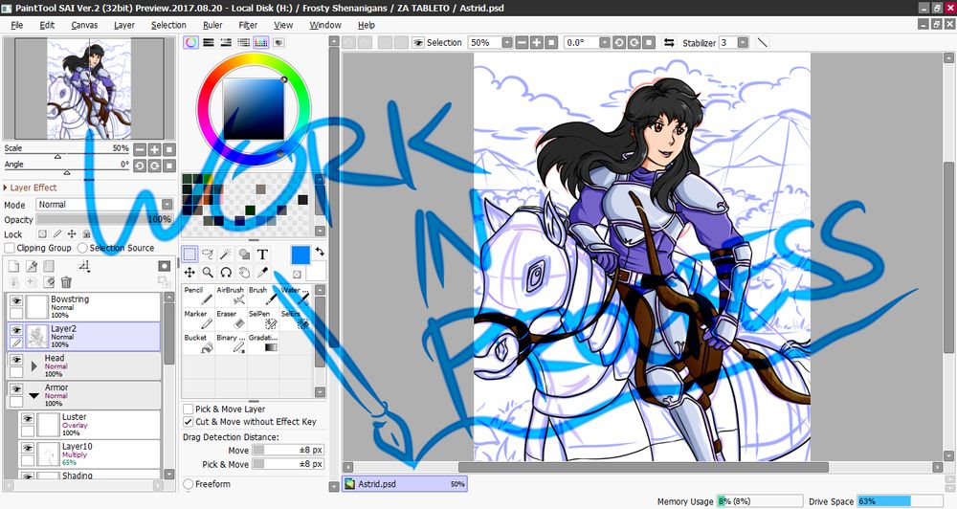Screen dimensions: 957x509
Task: Zoom out using navigator Scale minus button
Action: pyautogui.click(x=140, y=149)
